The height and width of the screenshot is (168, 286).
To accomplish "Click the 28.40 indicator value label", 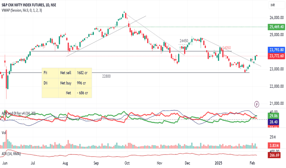I will [x=273, y=122].
